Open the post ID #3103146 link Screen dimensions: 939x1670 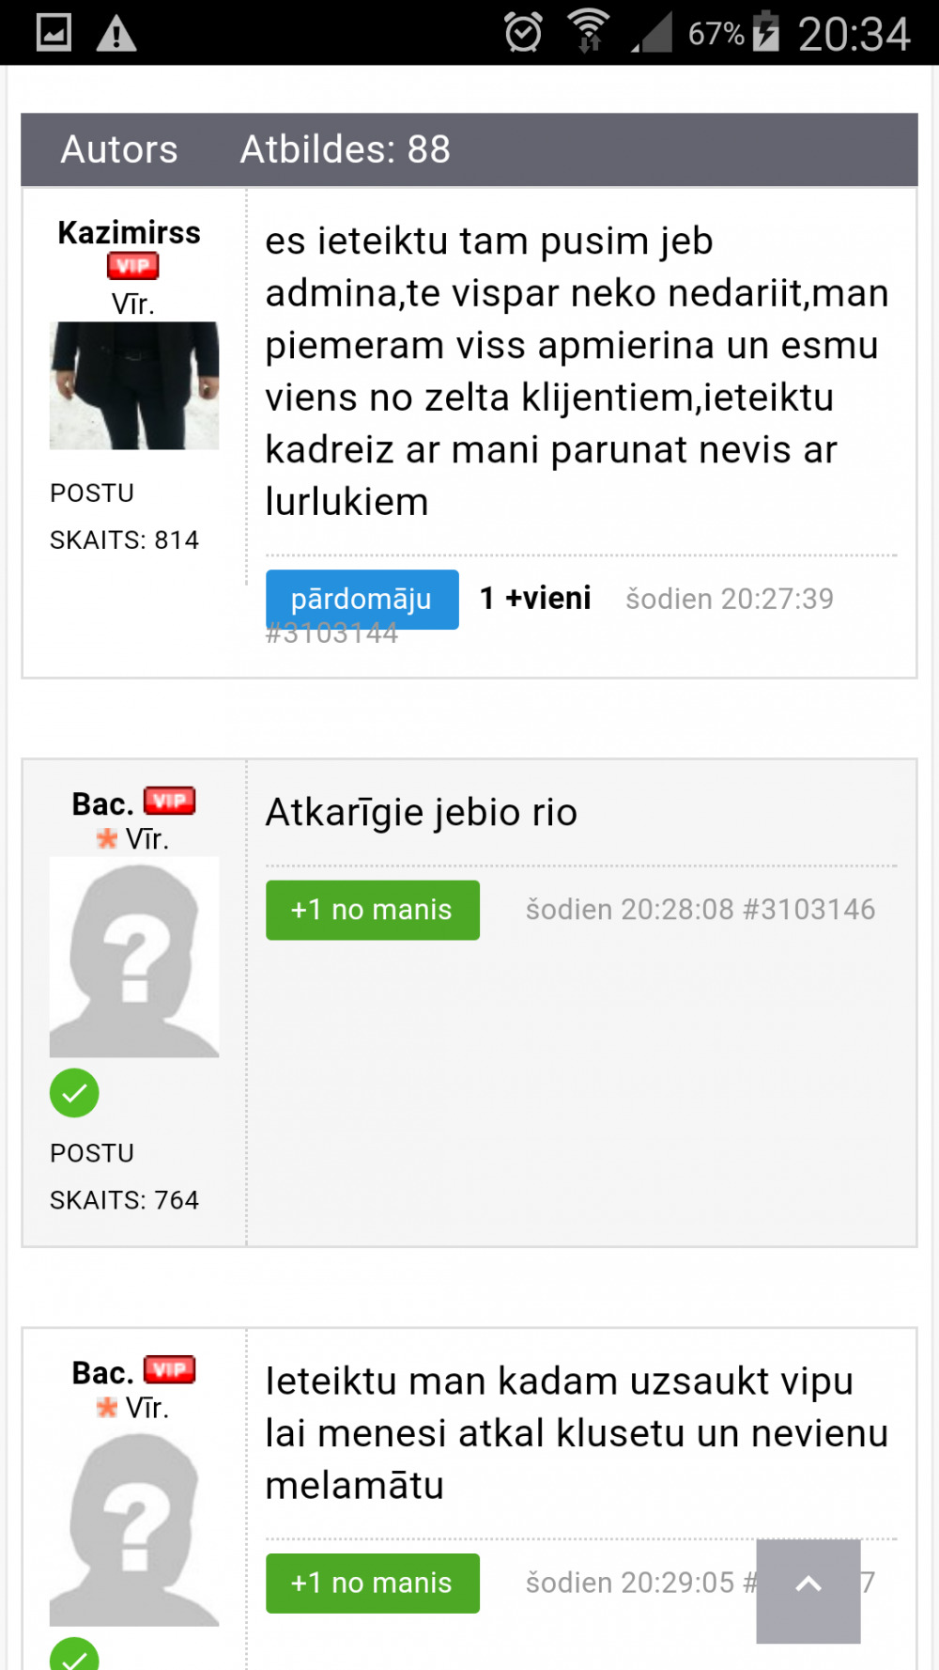[808, 910]
